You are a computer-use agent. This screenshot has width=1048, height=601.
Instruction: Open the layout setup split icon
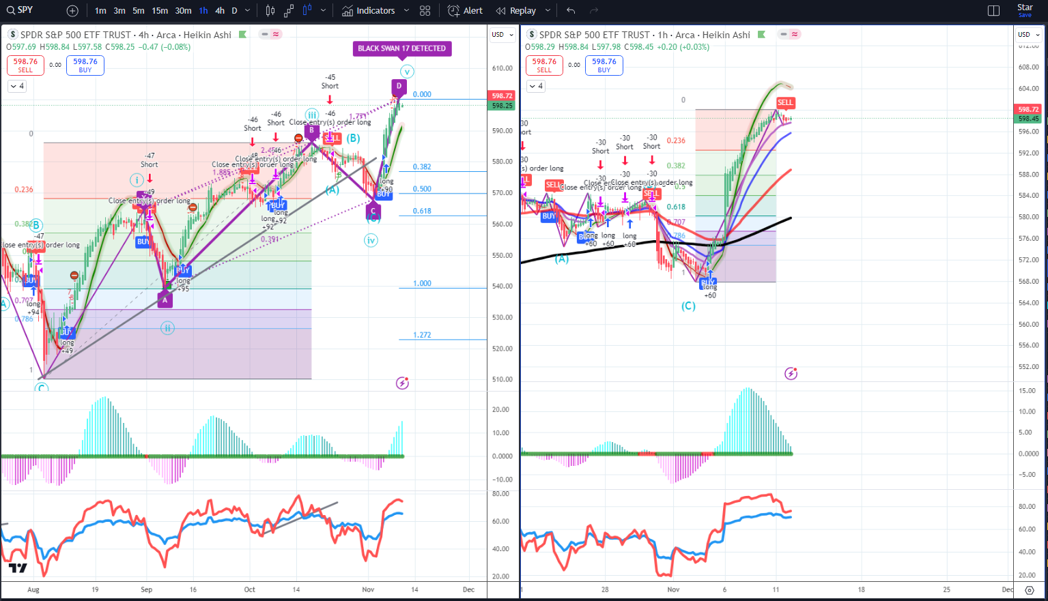click(x=994, y=11)
